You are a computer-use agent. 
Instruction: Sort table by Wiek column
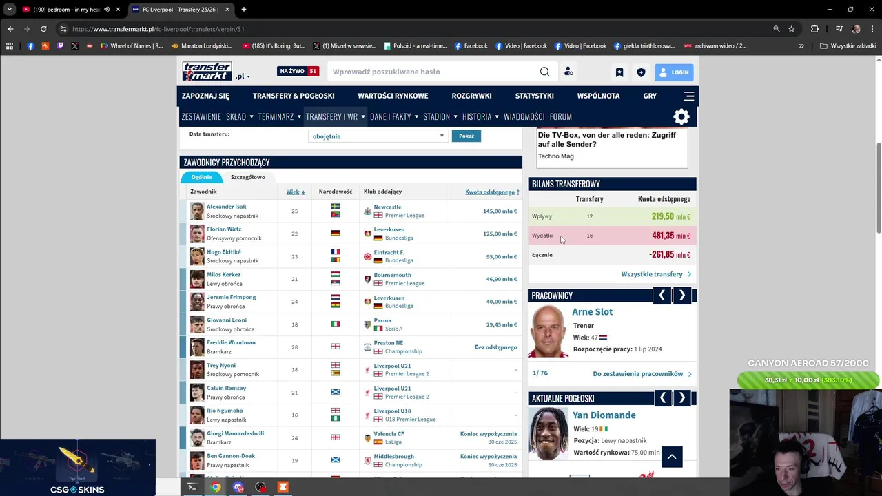pyautogui.click(x=296, y=192)
